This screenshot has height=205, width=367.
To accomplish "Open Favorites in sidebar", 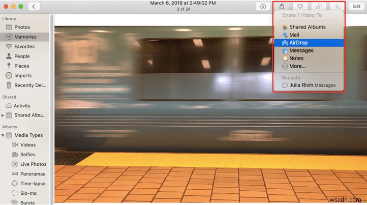I will point(24,46).
